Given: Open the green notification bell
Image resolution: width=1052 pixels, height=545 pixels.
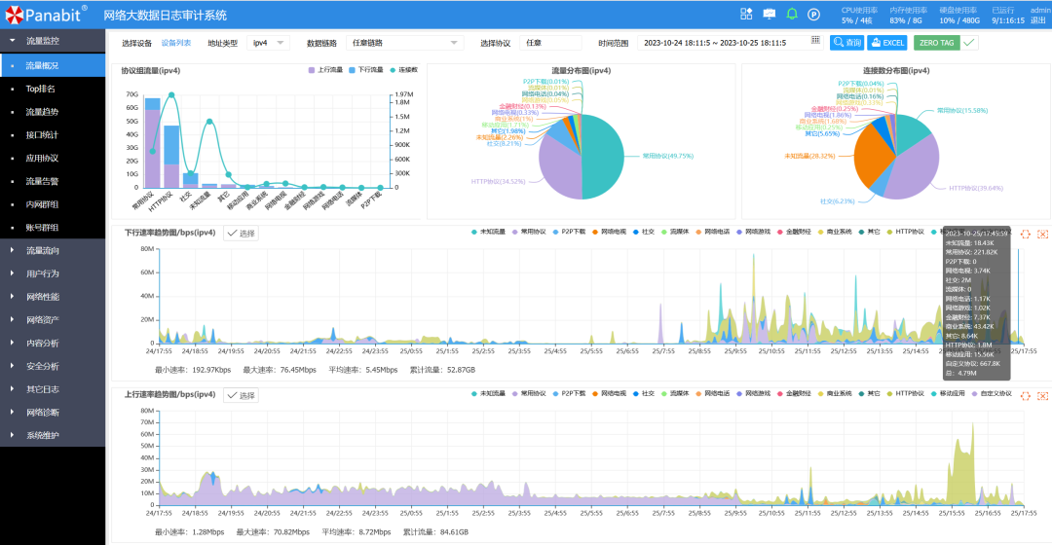Looking at the screenshot, I should [x=792, y=14].
